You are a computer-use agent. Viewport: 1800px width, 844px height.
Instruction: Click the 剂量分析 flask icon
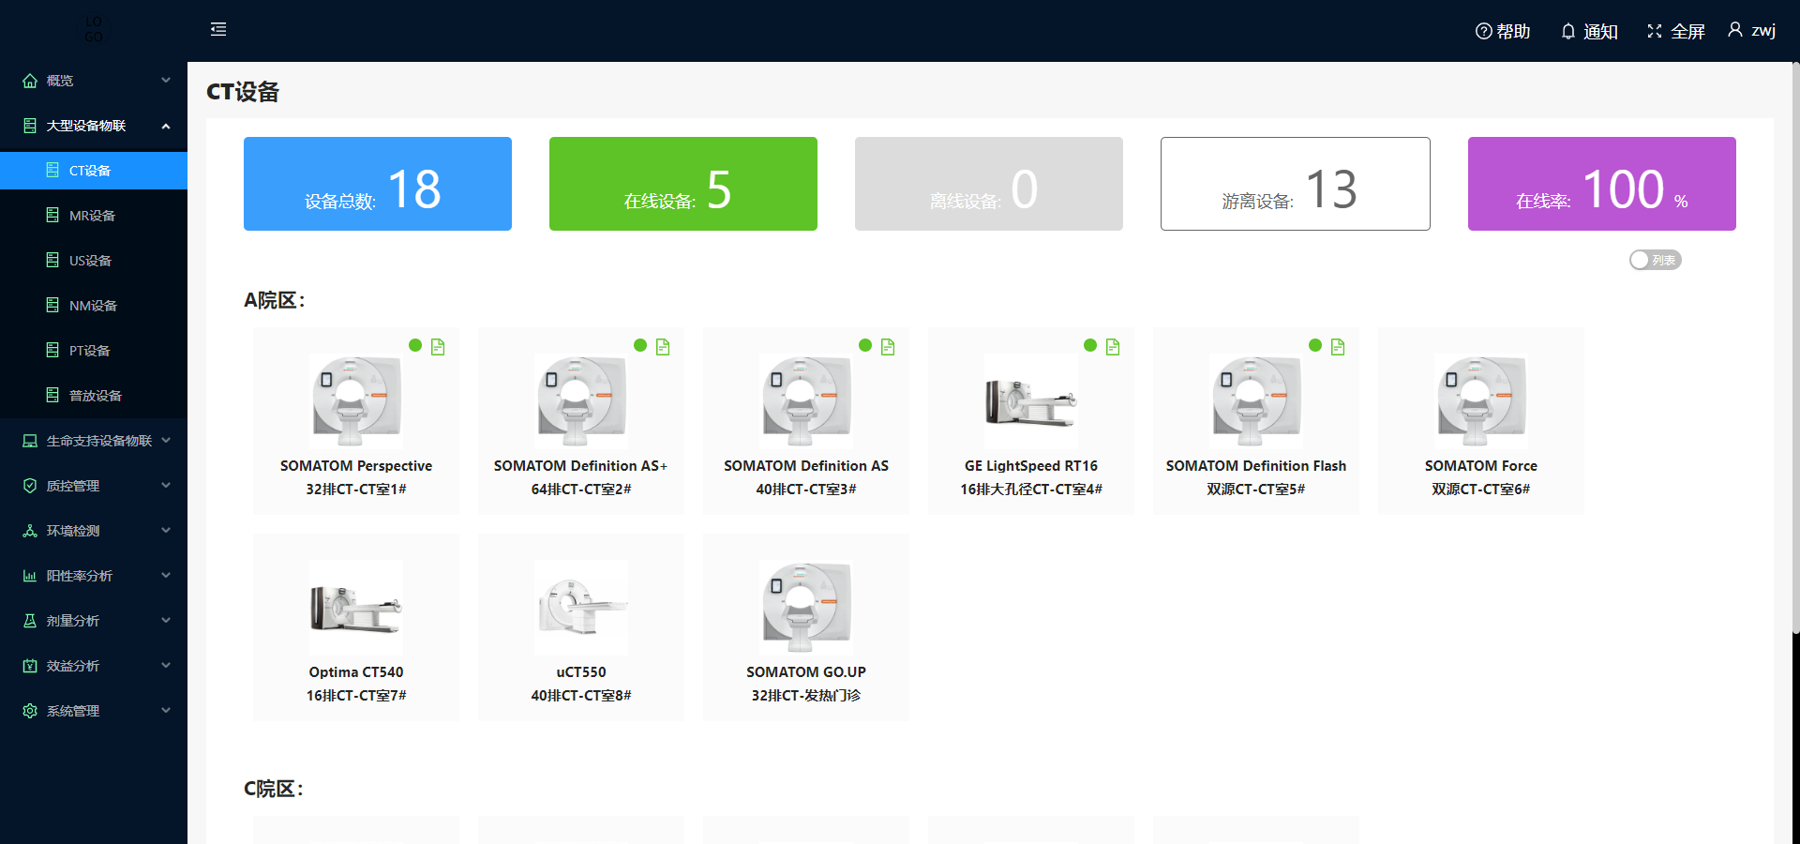(x=30, y=621)
